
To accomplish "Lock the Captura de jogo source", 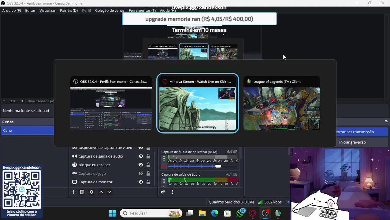I will (148, 173).
